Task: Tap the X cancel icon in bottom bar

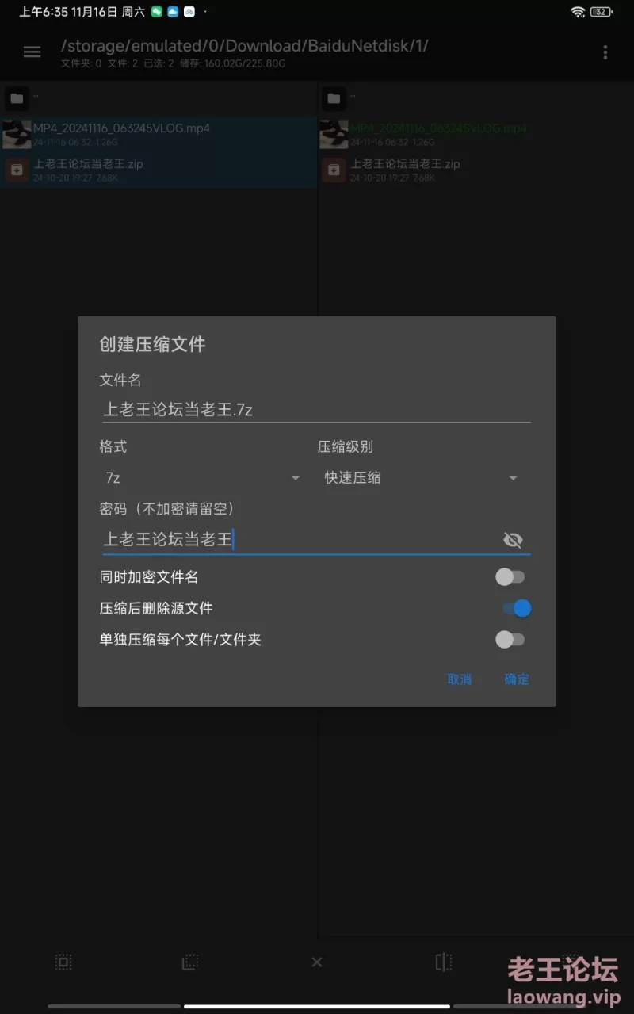Action: (317, 962)
